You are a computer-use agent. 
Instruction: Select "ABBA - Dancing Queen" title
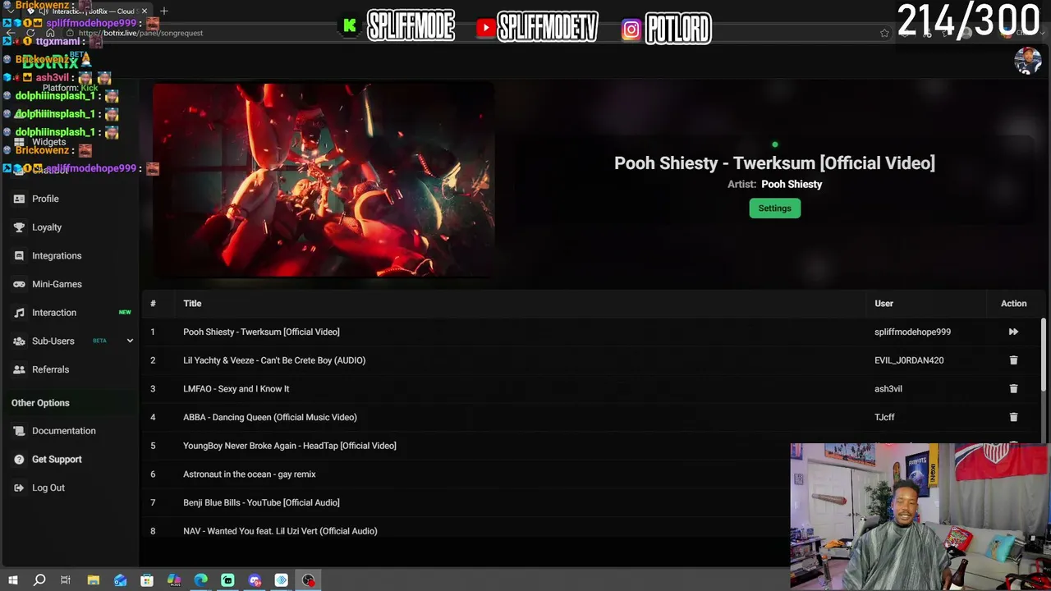(270, 417)
